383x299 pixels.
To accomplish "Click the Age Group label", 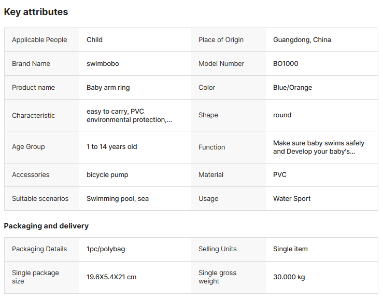I will 29,146.
